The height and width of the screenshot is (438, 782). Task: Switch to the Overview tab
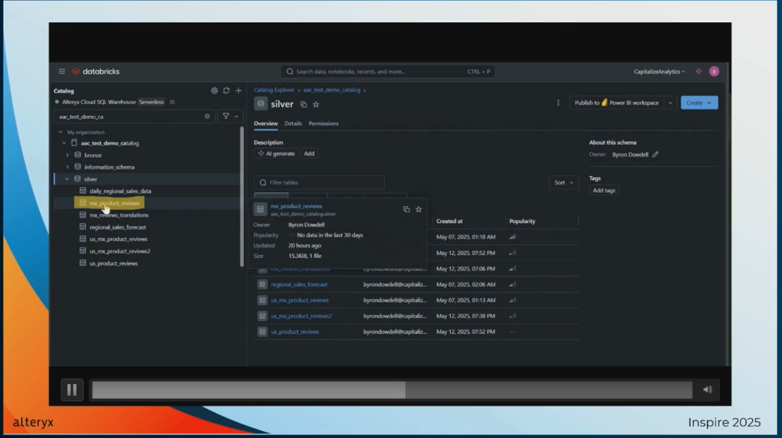coord(266,123)
